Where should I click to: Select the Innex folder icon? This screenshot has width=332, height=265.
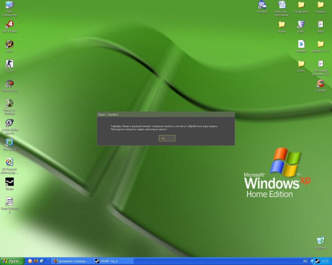(301, 66)
